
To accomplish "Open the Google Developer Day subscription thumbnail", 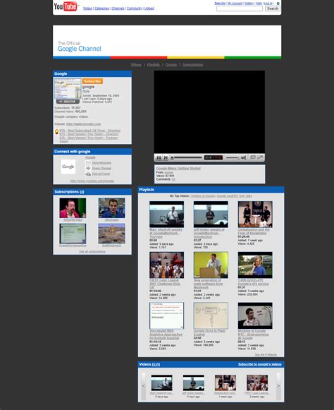I will 73,234.
